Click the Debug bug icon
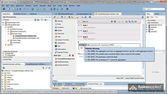The image size is (167, 94). click(x=67, y=9)
